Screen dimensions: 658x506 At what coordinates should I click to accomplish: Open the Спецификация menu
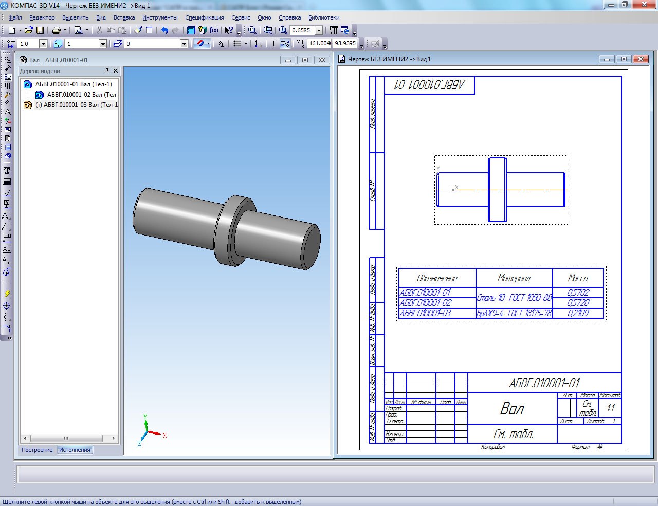pyautogui.click(x=205, y=17)
